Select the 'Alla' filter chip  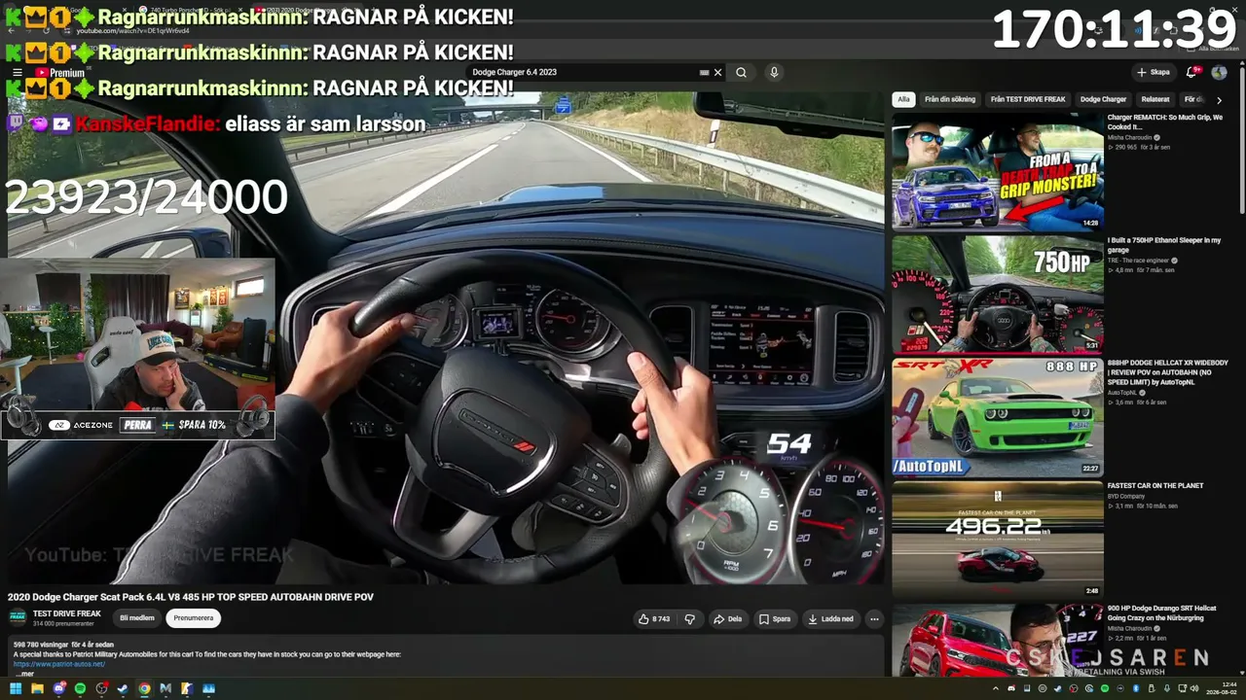click(x=903, y=99)
